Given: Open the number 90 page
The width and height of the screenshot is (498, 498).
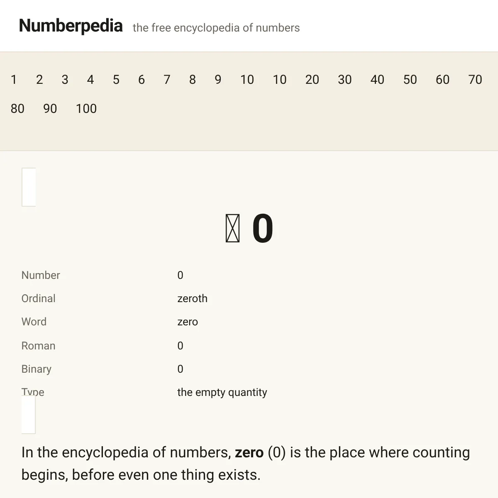Looking at the screenshot, I should click(x=50, y=108).
